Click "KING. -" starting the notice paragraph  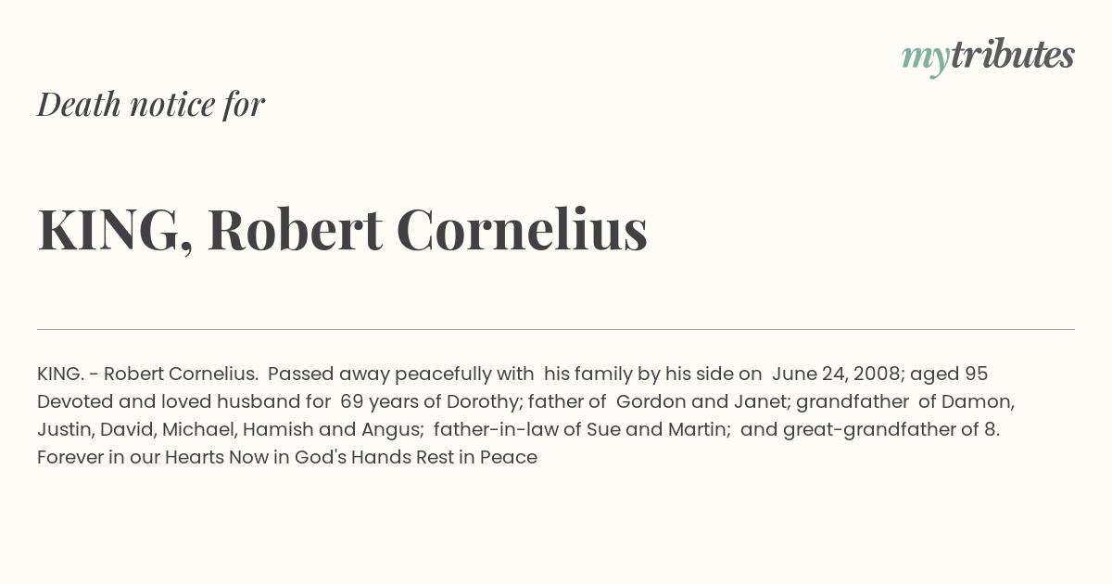(68, 375)
